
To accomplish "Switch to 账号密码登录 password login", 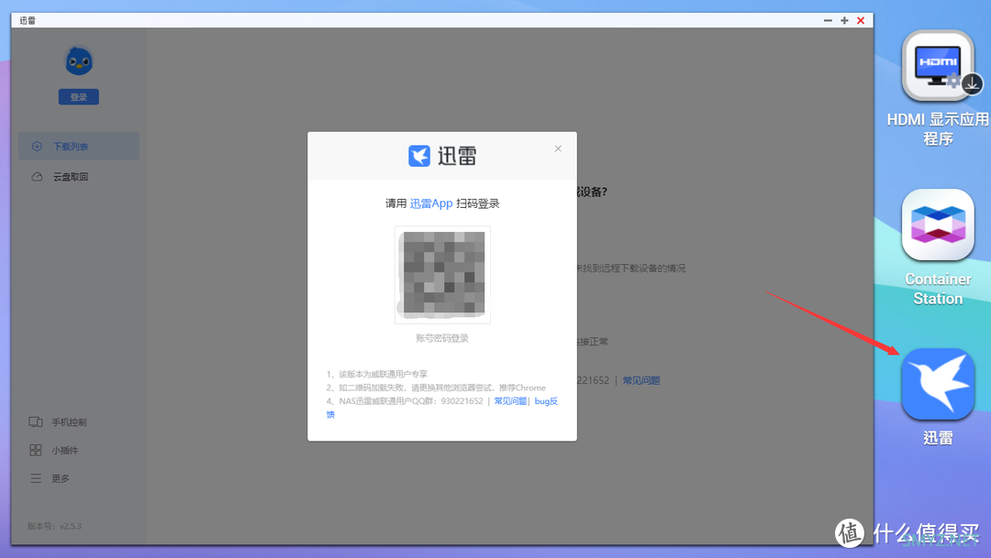I will coord(441,338).
